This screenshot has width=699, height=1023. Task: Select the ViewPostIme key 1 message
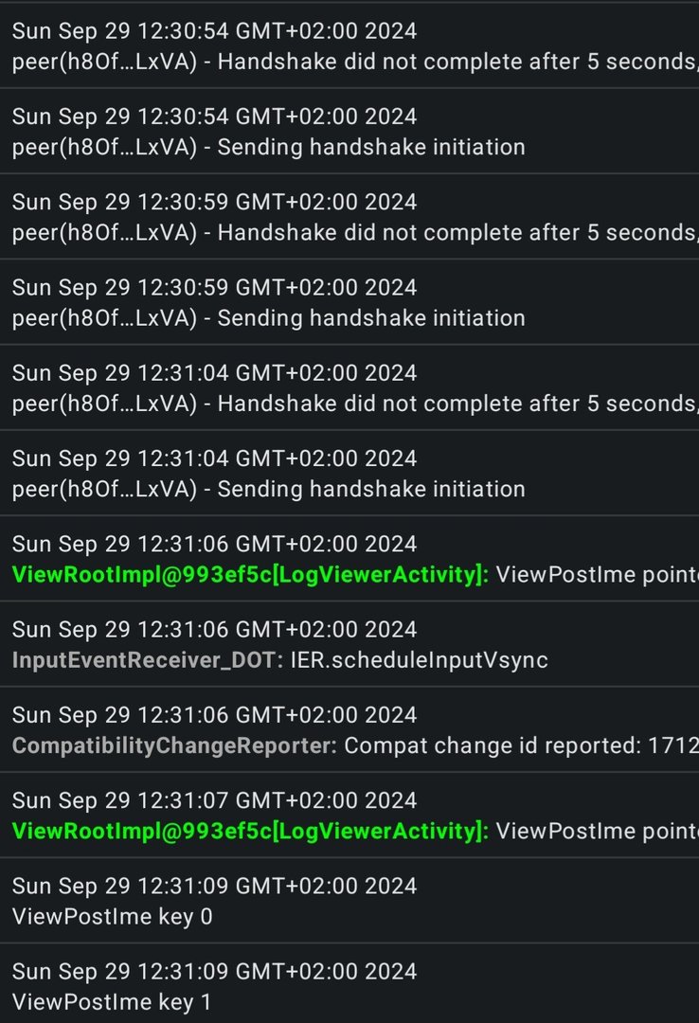(112, 1001)
